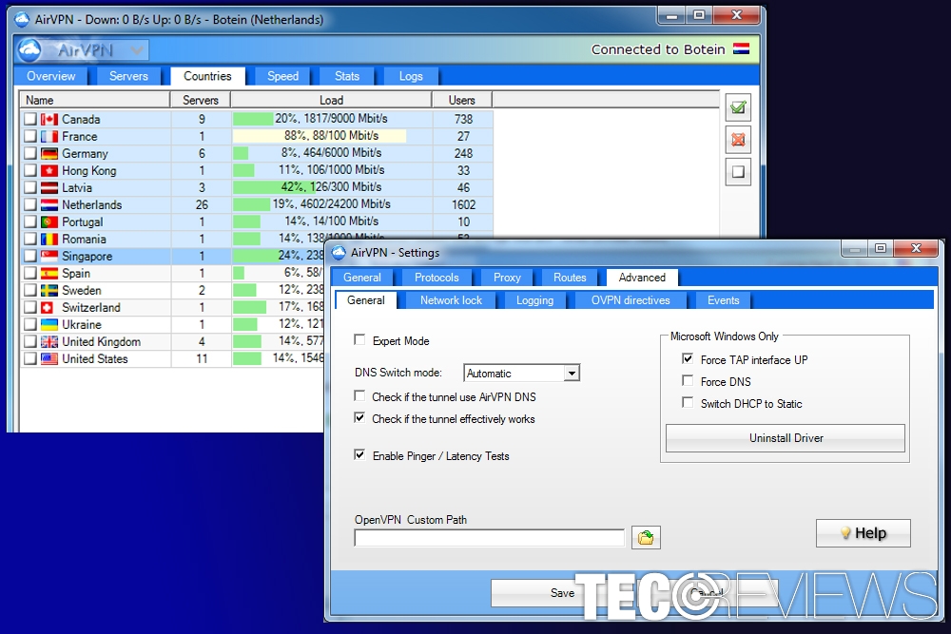The height and width of the screenshot is (634, 951).
Task: Click the Hong Kong flag icon in the list
Action: 49,171
